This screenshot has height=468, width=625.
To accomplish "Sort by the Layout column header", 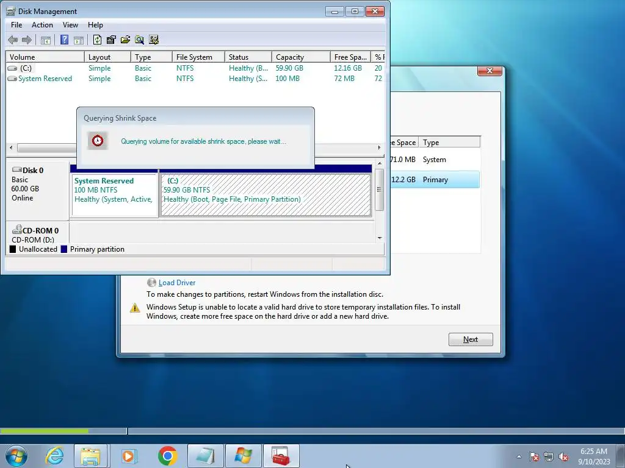I will pyautogui.click(x=107, y=57).
